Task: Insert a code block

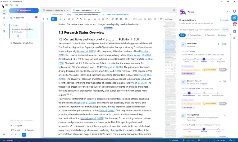Action: (107, 19)
